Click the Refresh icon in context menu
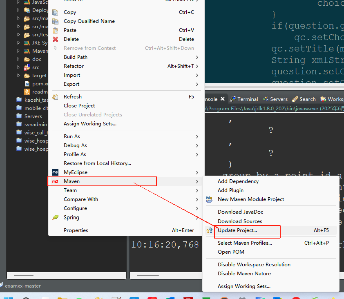This screenshot has height=299, width=344. 55,97
